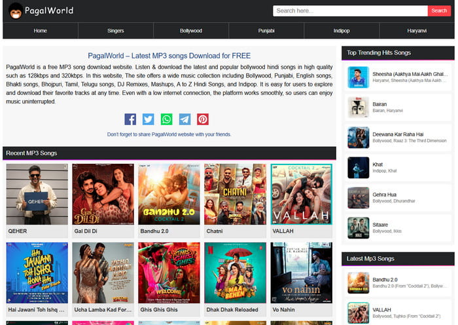
Task: Click the red Search button
Action: 439,11
